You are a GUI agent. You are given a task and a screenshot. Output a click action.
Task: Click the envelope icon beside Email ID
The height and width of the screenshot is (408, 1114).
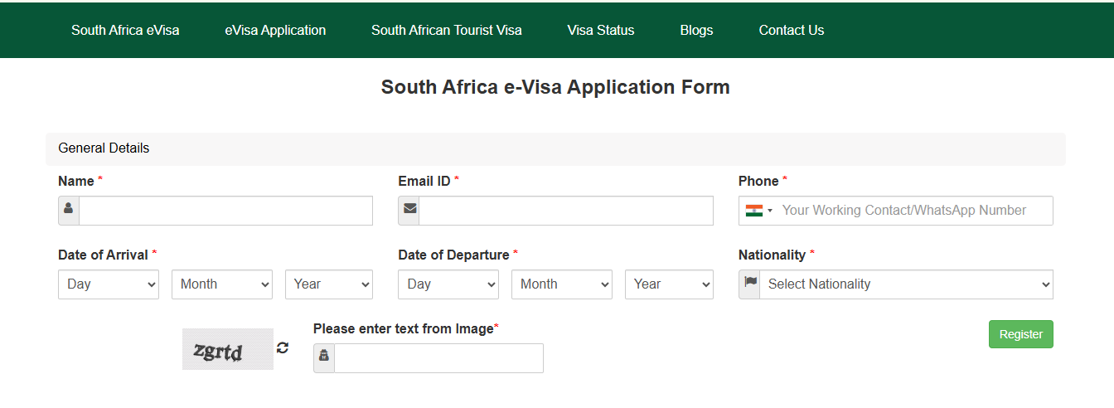[409, 210]
